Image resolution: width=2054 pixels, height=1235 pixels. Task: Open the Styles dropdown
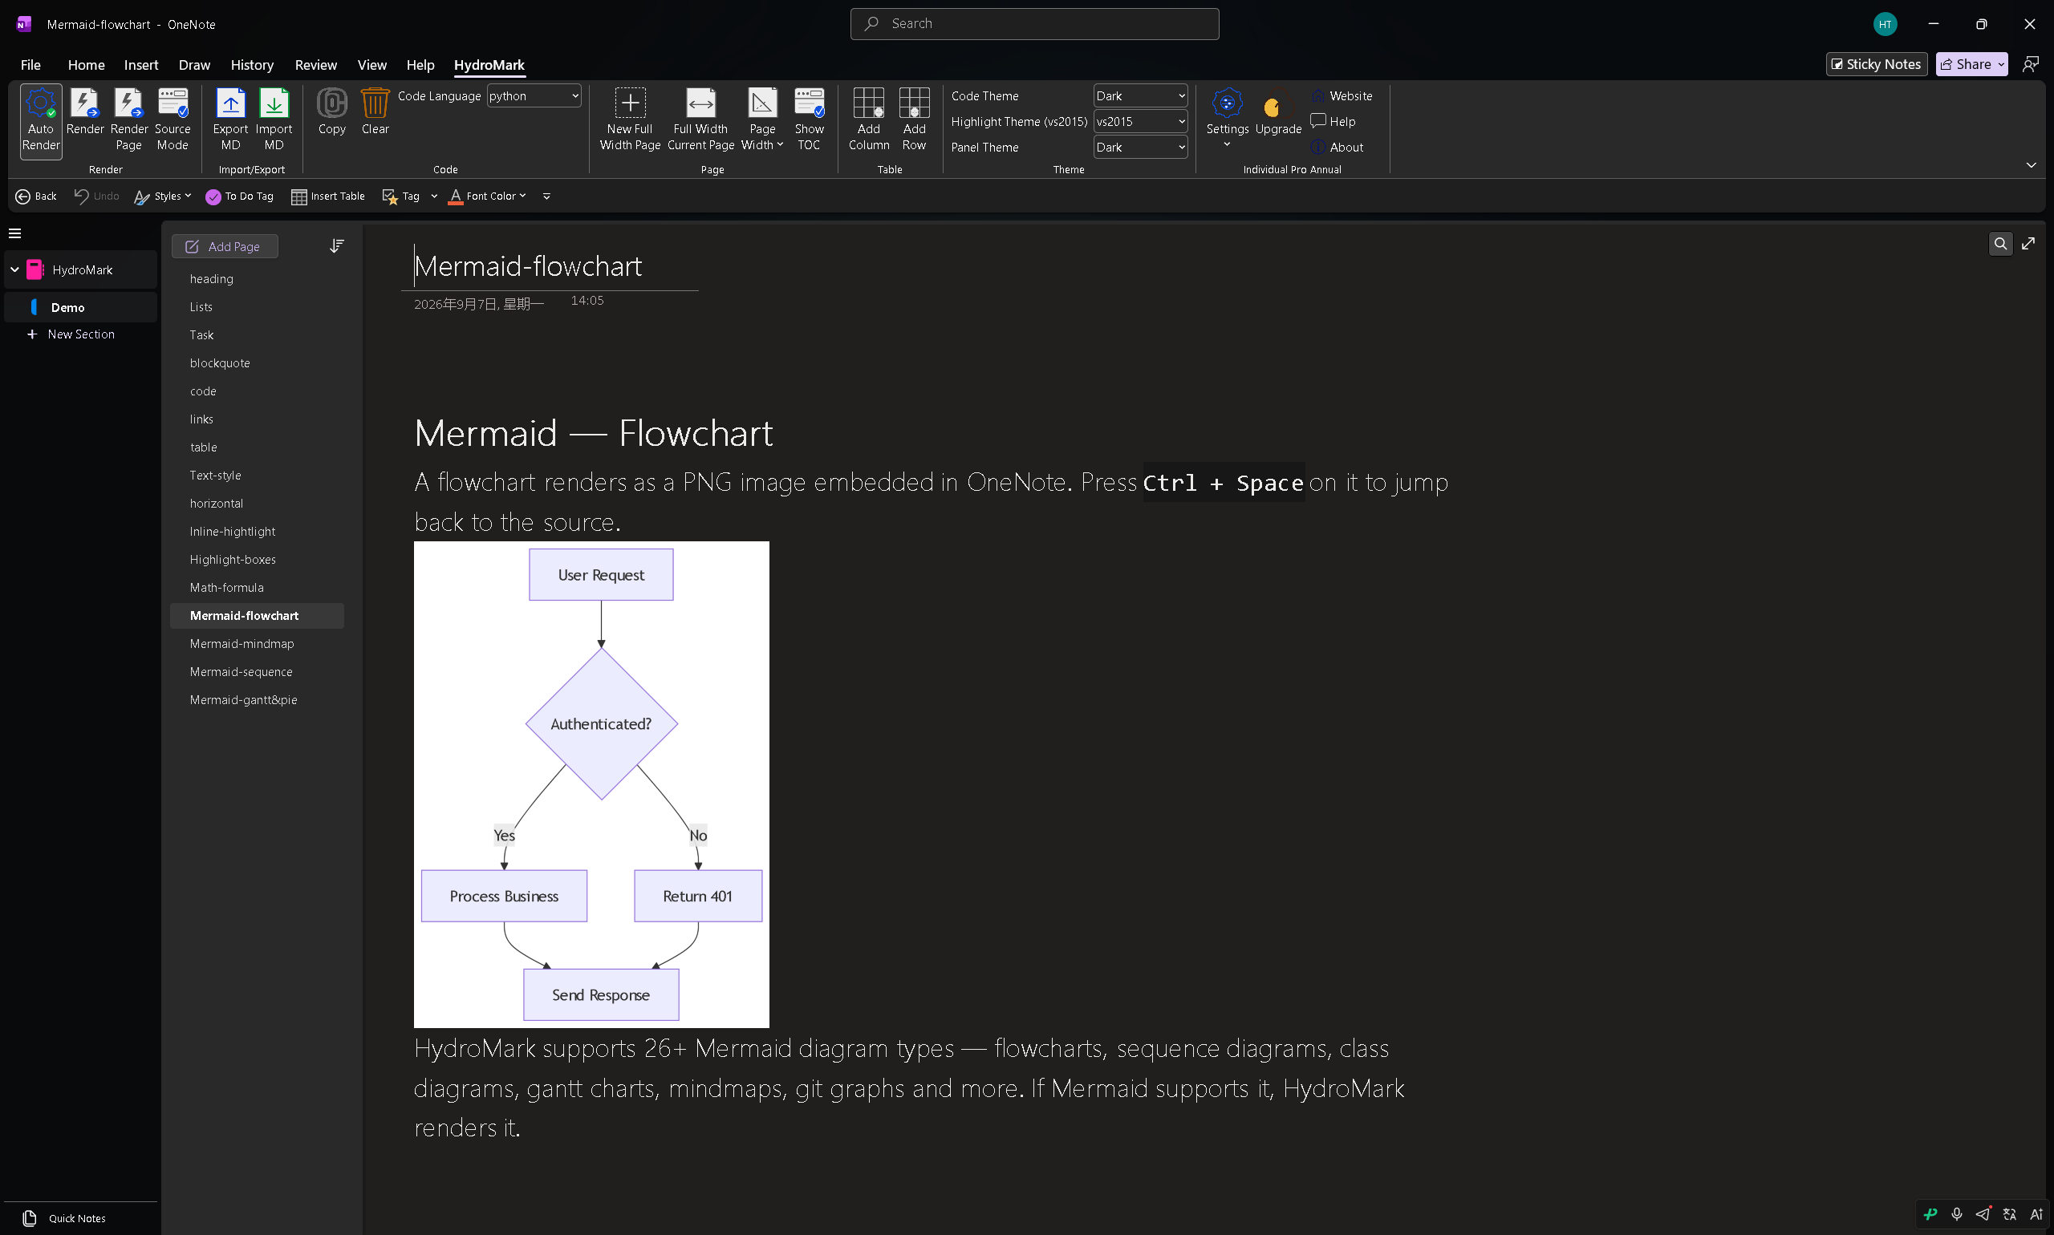(x=162, y=196)
